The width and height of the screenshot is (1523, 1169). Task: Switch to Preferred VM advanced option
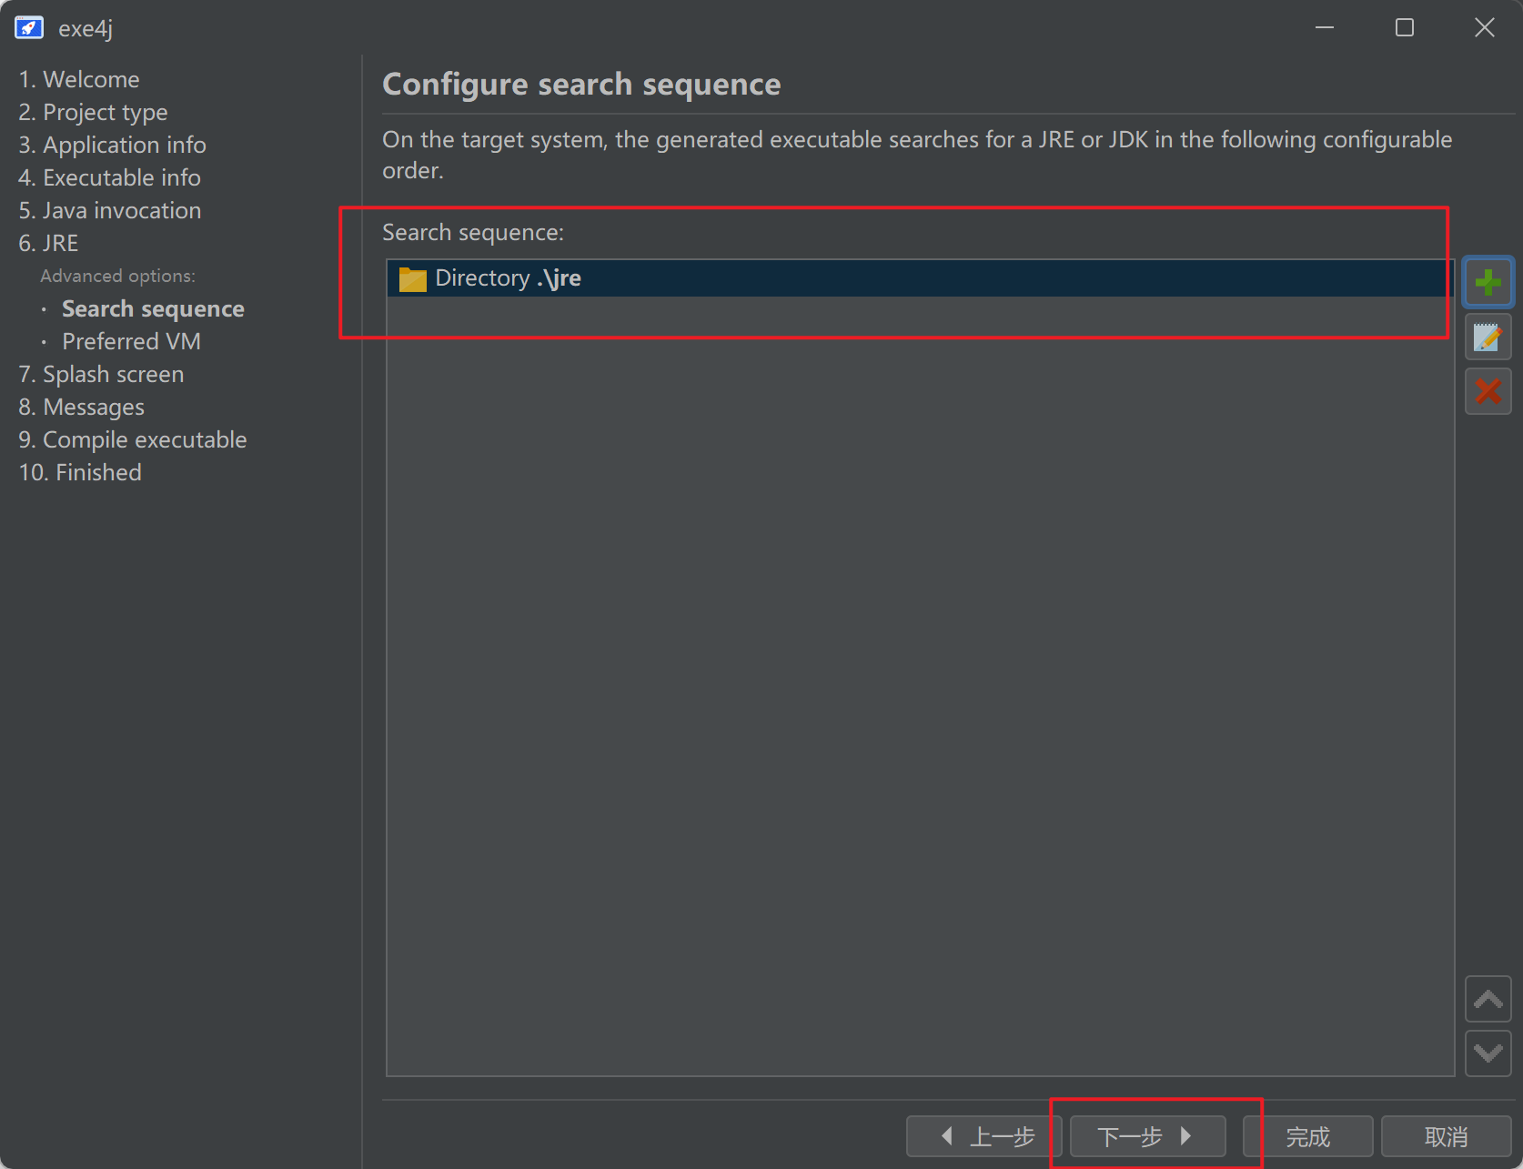131,342
